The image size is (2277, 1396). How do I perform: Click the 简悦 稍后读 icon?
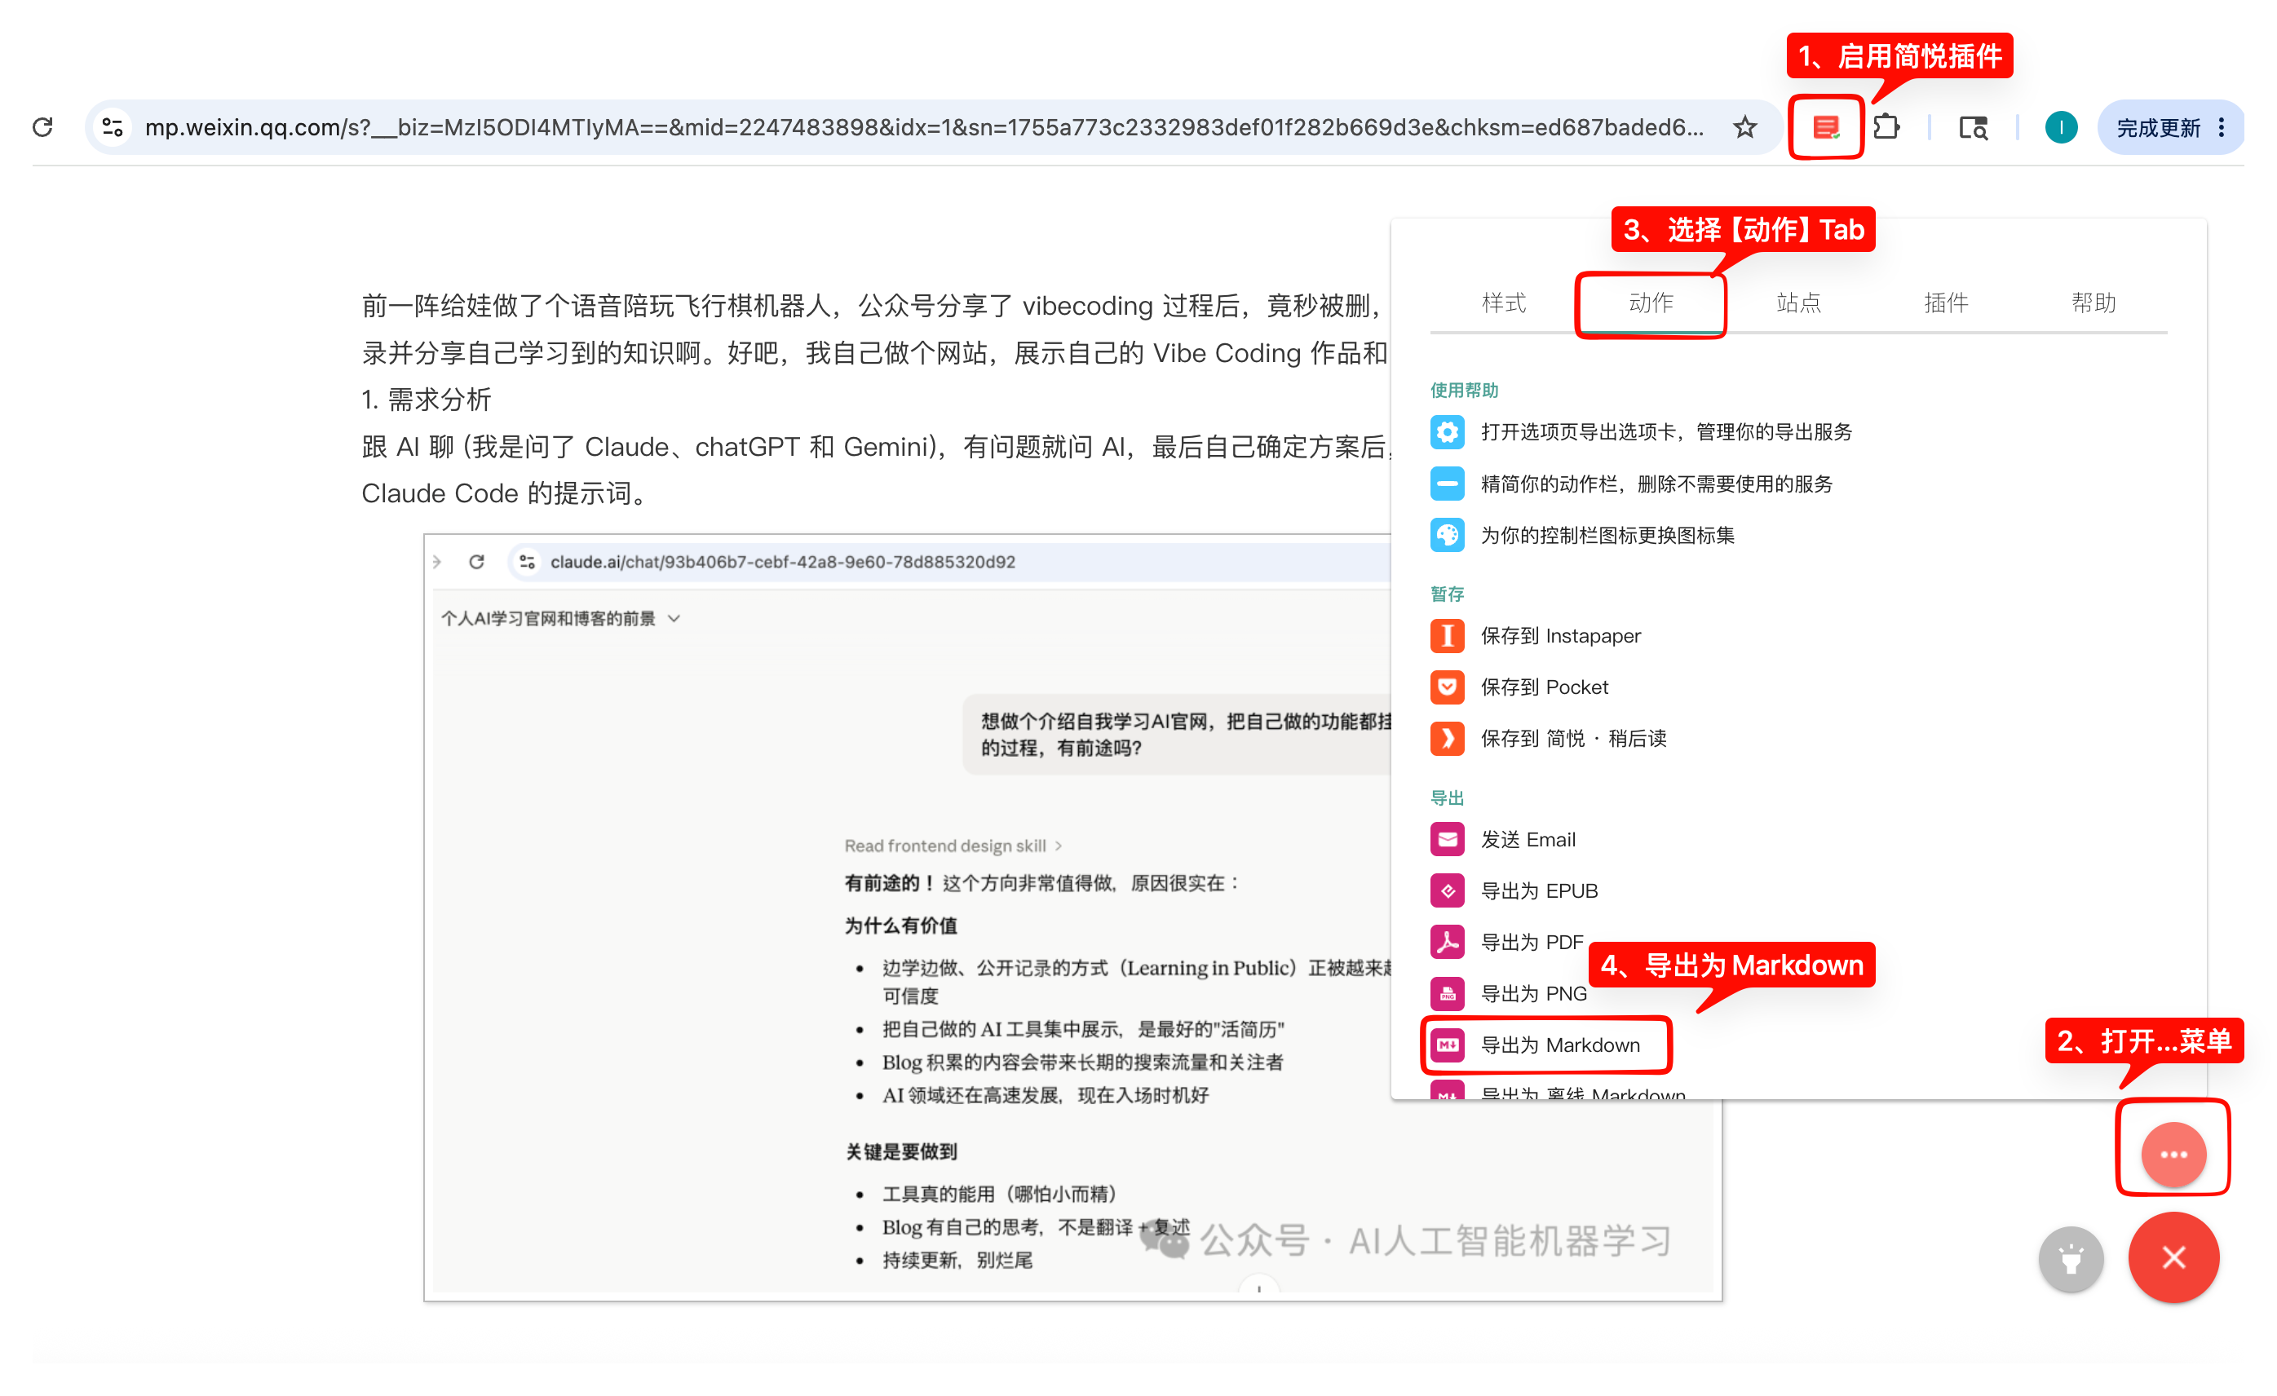(x=1447, y=738)
